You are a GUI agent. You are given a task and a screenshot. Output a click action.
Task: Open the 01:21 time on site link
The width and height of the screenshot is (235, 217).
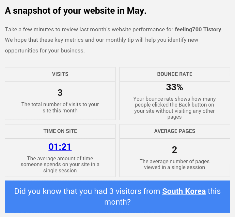[60, 147]
